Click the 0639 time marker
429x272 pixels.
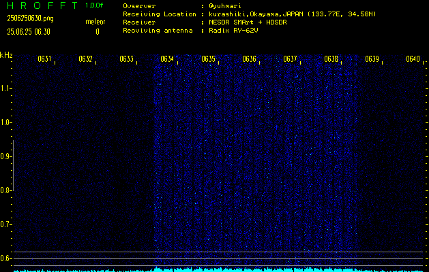click(x=372, y=59)
